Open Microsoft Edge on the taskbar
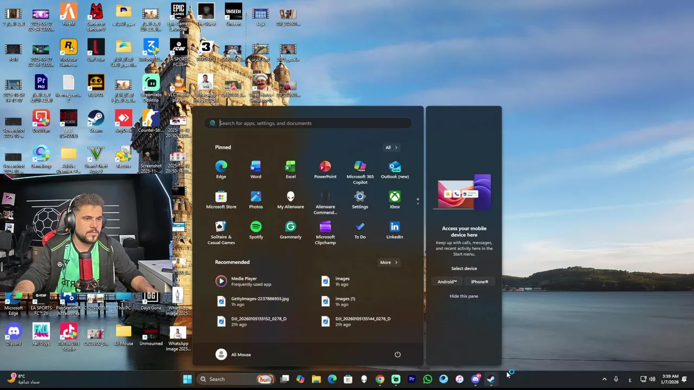 click(332, 379)
